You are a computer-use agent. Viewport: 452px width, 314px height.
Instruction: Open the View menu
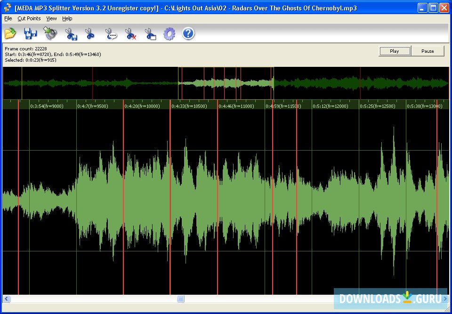(x=51, y=18)
